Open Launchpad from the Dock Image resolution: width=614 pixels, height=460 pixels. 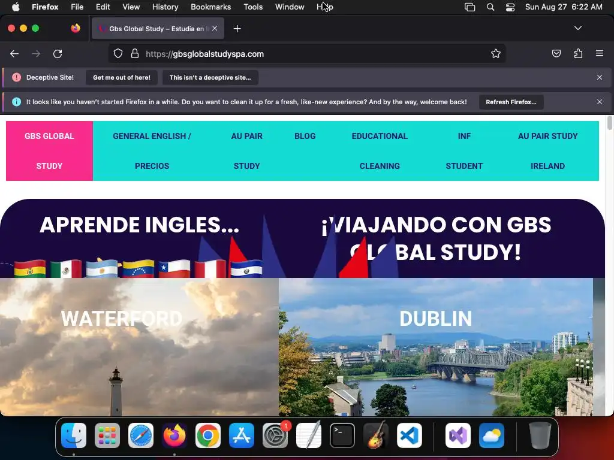point(107,435)
